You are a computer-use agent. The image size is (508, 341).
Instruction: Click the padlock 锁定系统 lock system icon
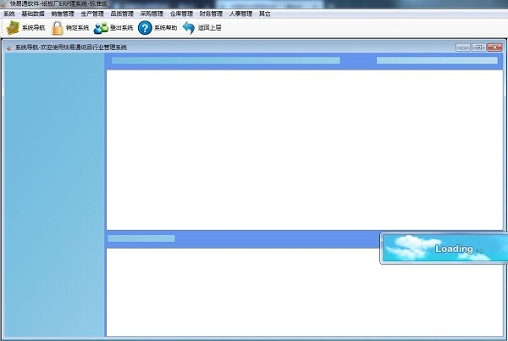tap(58, 28)
